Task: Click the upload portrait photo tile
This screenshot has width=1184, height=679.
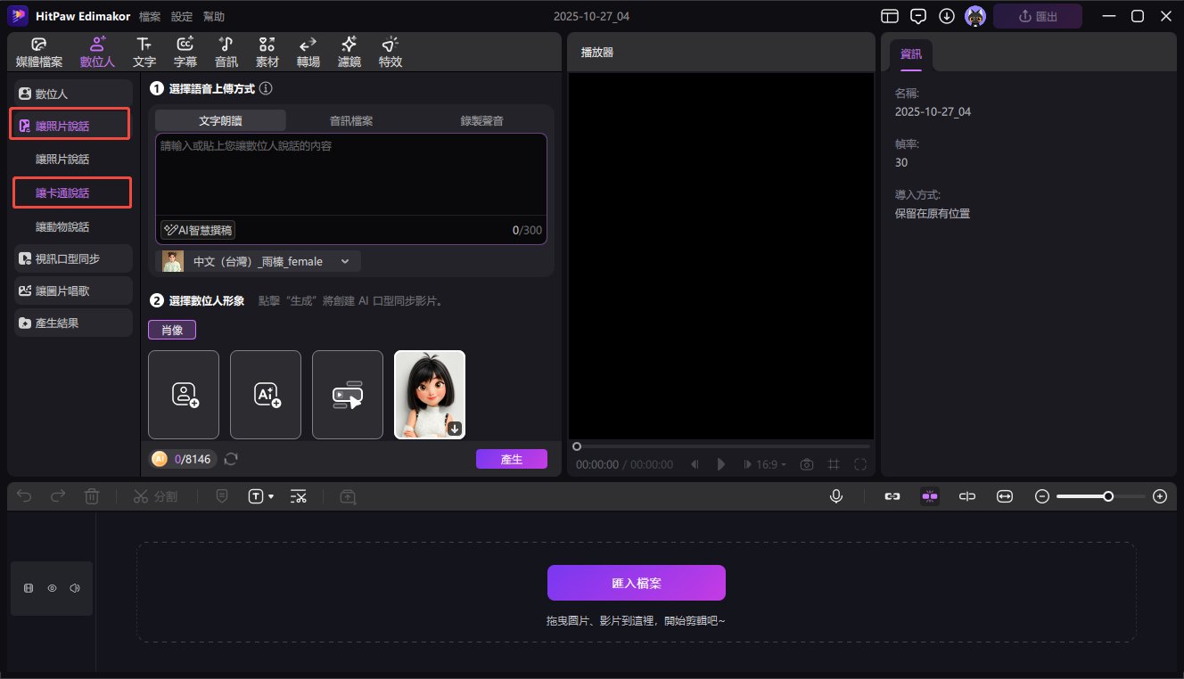Action: click(x=184, y=395)
